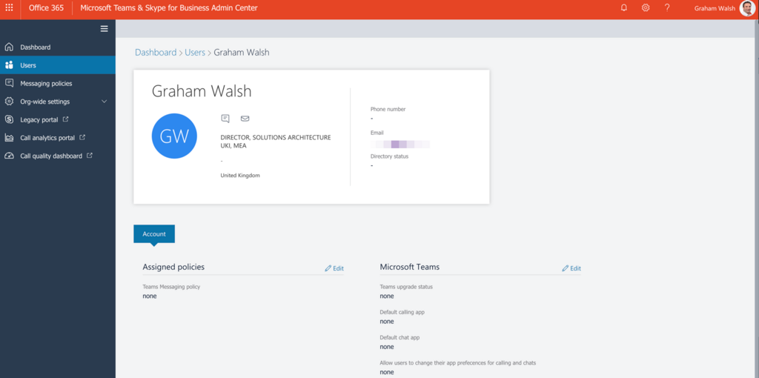Click the Call analytics portal chart icon
Screen dimensions: 759x378
click(x=9, y=137)
